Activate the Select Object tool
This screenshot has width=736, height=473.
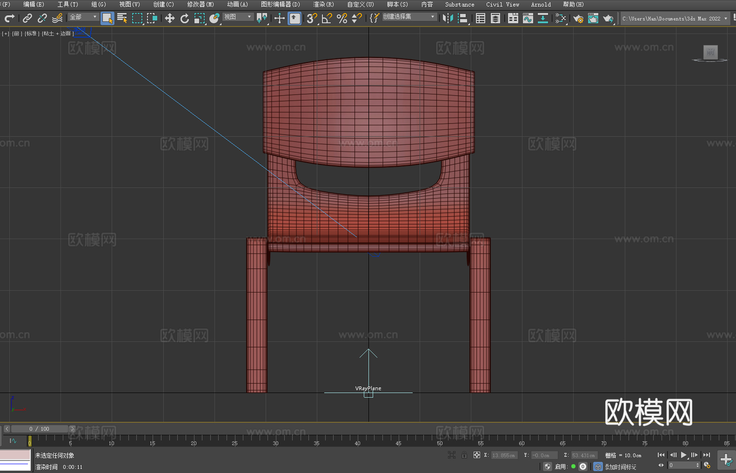pyautogui.click(x=107, y=18)
